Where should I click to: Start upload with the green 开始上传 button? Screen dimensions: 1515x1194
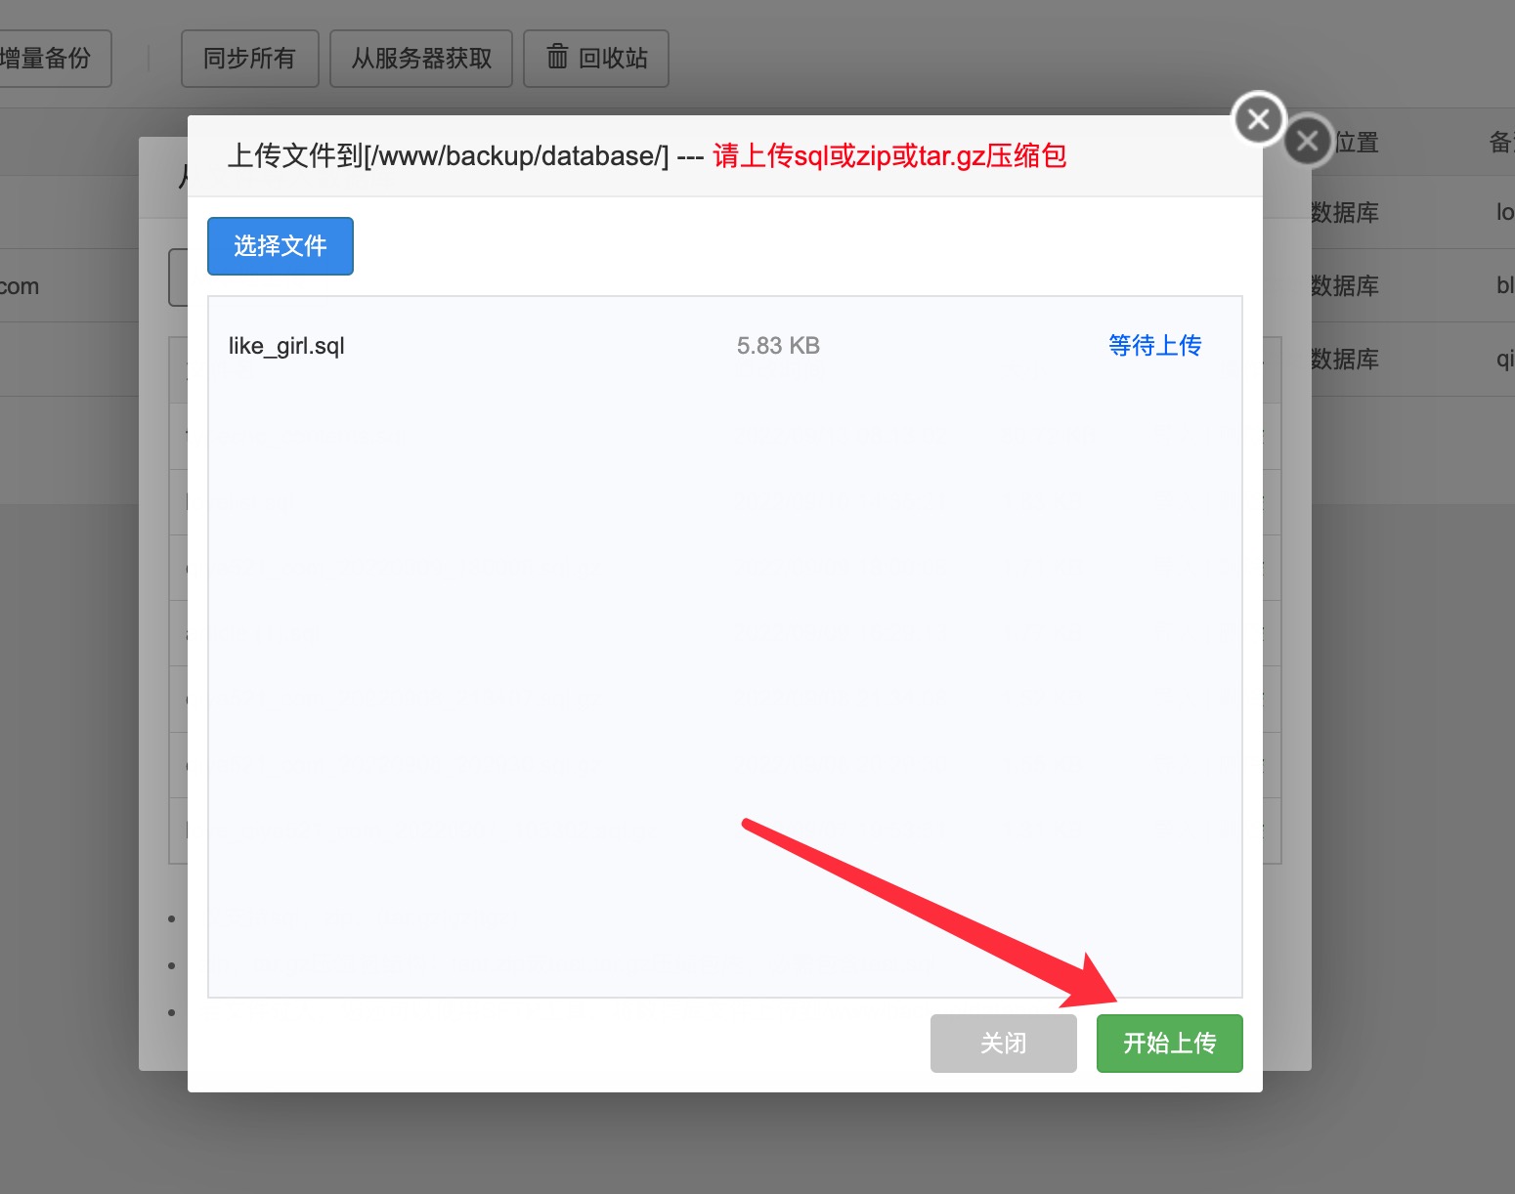click(1169, 1043)
